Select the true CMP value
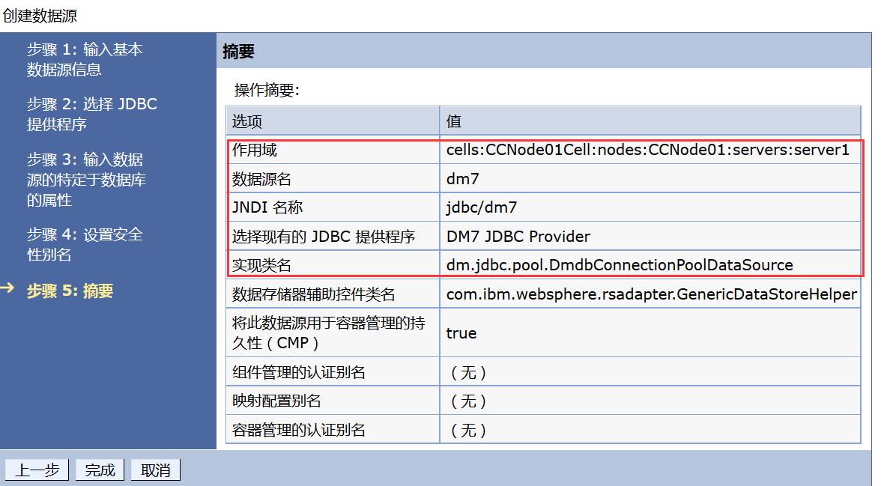The height and width of the screenshot is (486, 881). [461, 333]
